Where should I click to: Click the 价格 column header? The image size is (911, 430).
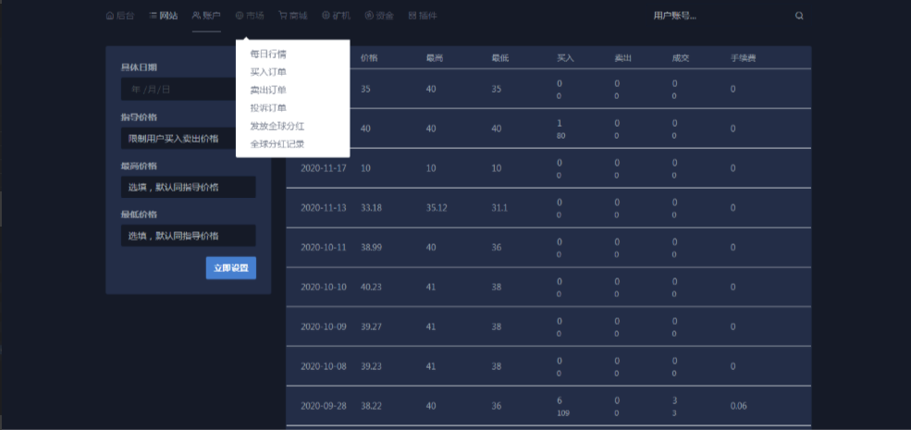(369, 58)
